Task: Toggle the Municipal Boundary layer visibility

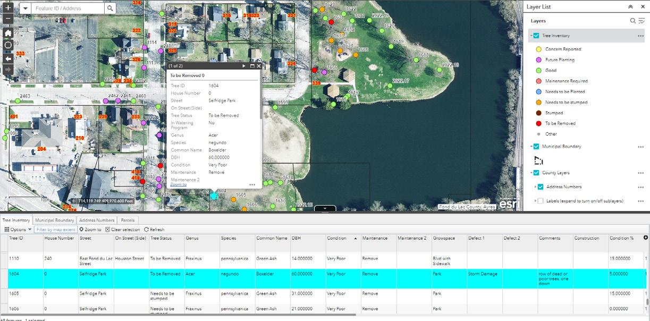Action: (536, 146)
